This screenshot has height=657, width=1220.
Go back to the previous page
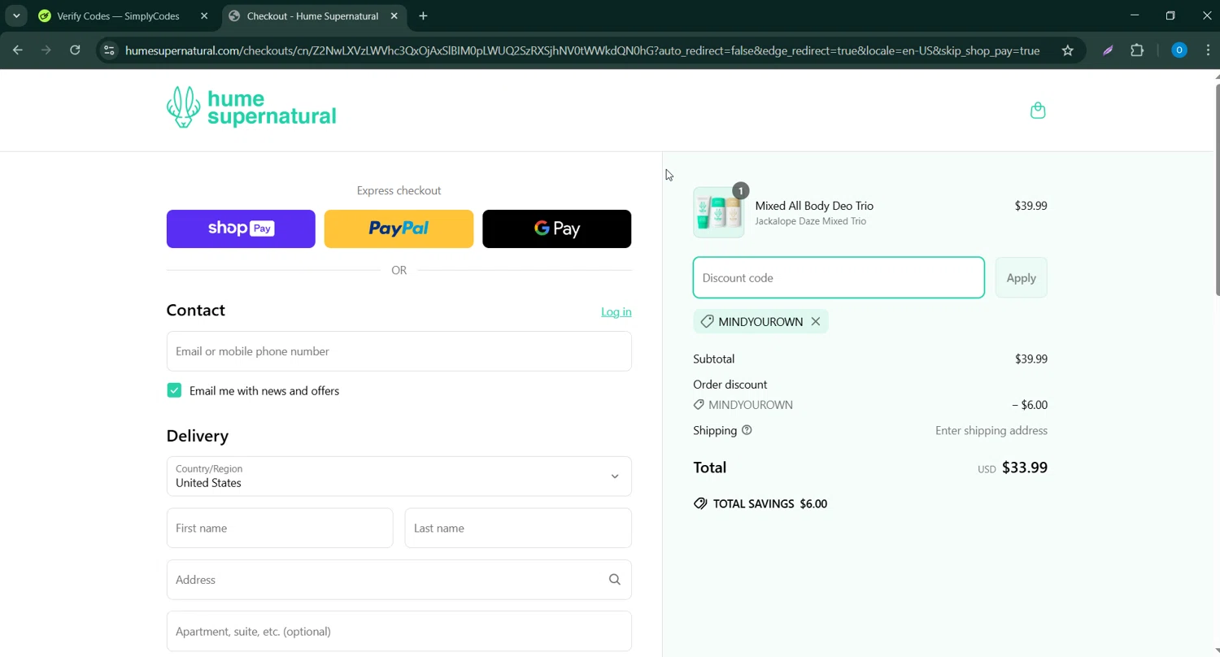[18, 50]
